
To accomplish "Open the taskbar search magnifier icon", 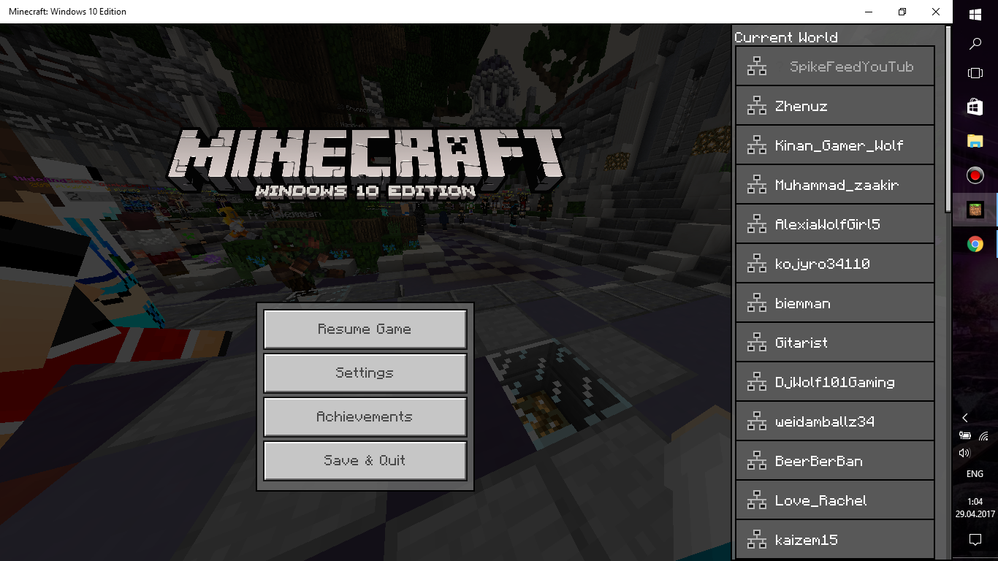I will point(975,44).
